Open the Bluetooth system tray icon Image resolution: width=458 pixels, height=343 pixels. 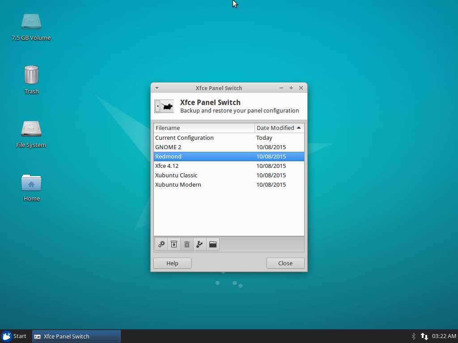(413, 336)
